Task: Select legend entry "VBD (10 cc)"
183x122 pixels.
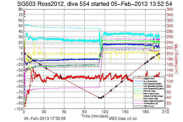Action: tap(148, 106)
